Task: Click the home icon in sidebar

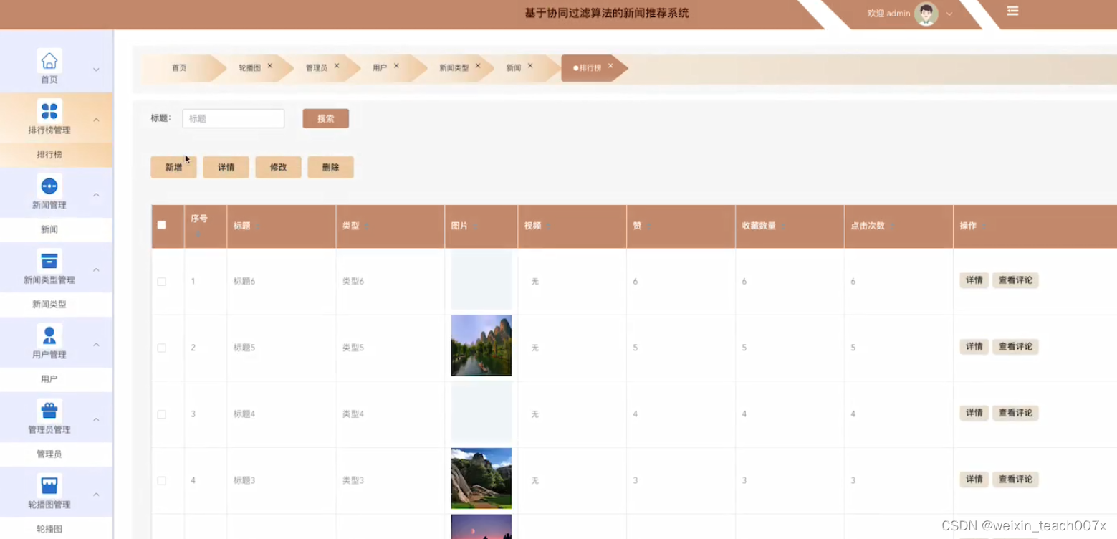Action: (x=49, y=61)
